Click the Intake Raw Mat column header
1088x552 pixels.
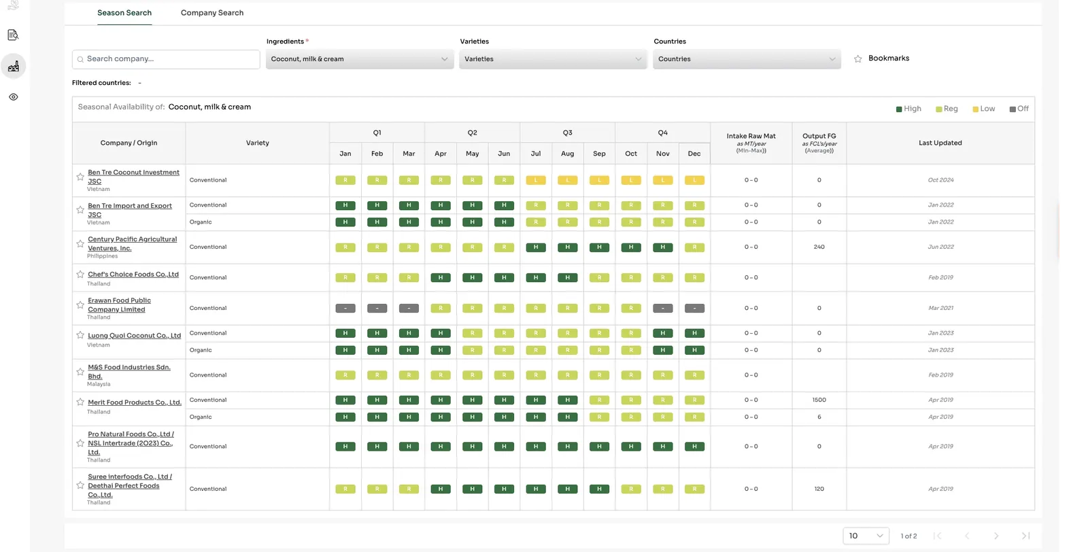coord(751,143)
